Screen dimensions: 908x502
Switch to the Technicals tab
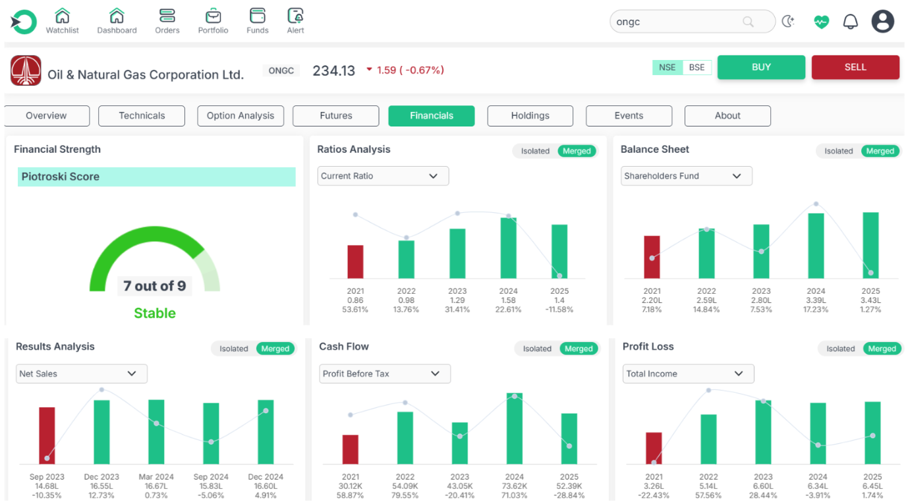(x=142, y=116)
